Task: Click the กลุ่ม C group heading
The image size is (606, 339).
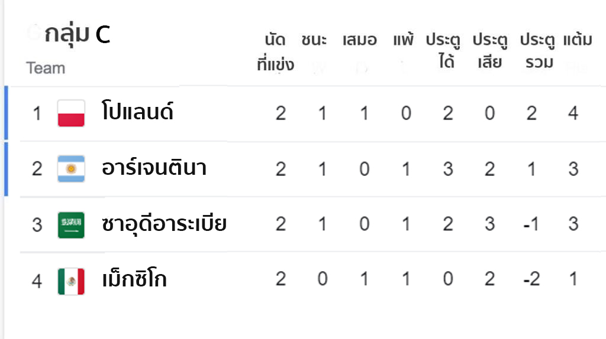Action: [x=78, y=35]
